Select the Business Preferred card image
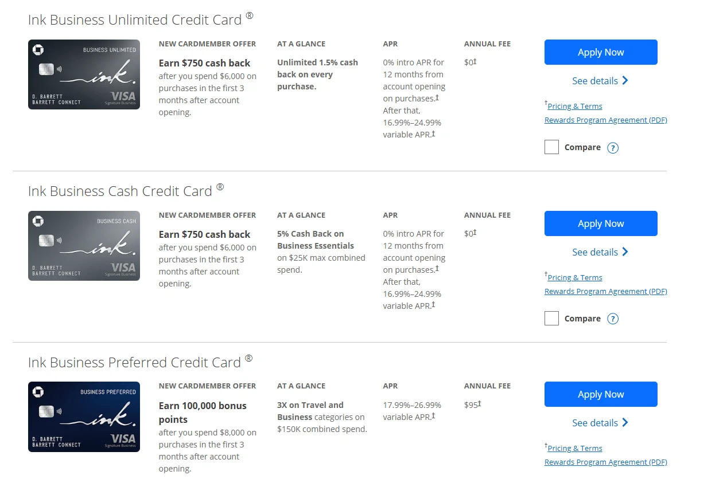This screenshot has width=727, height=479. 84,417
